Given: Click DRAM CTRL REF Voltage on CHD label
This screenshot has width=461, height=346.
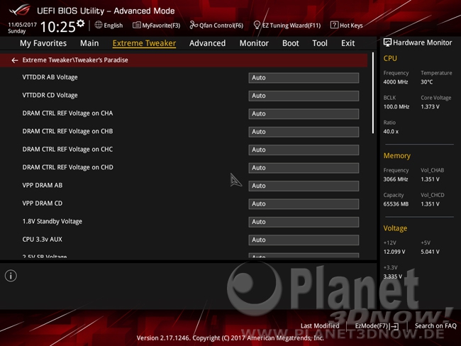Looking at the screenshot, I should click(x=67, y=167).
